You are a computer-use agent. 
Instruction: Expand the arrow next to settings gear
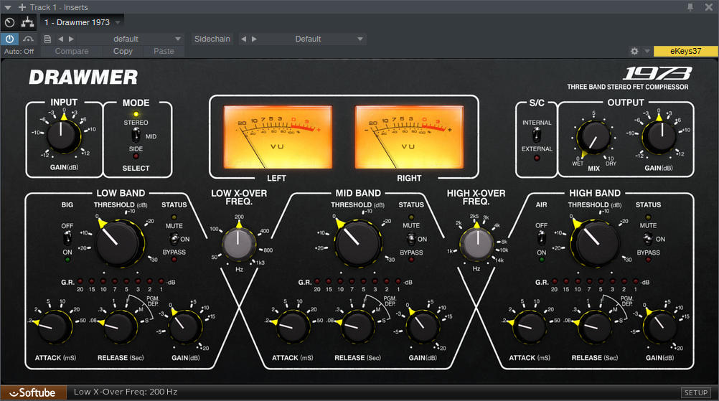pos(647,51)
